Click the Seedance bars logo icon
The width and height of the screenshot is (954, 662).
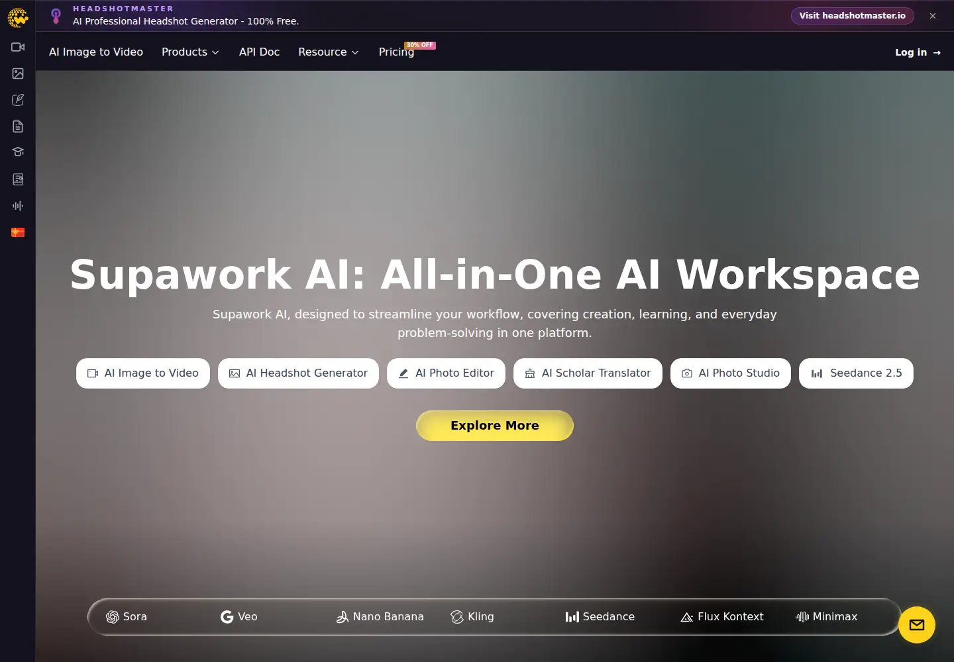tap(572, 617)
